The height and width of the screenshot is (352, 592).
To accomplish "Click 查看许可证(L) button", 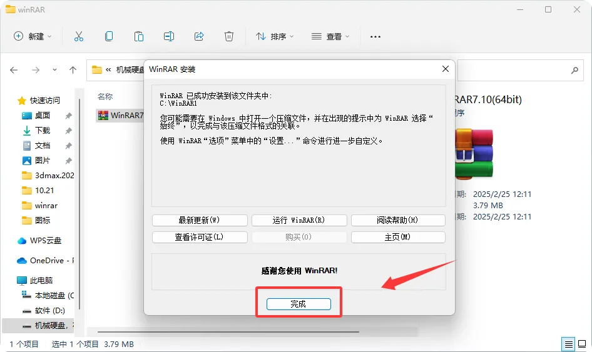I will coord(200,238).
